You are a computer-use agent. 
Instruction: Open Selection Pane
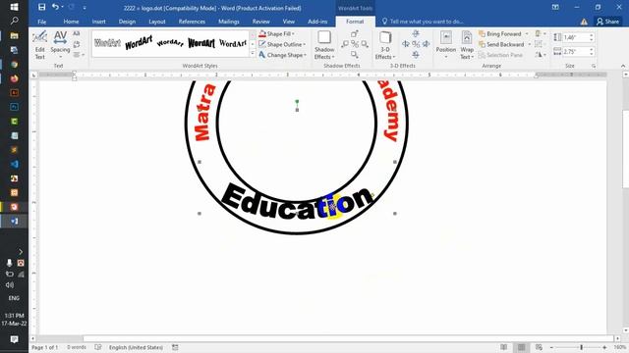[x=500, y=55]
